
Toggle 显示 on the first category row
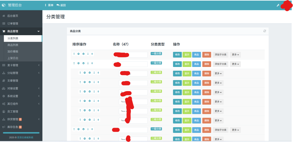tap(187, 55)
